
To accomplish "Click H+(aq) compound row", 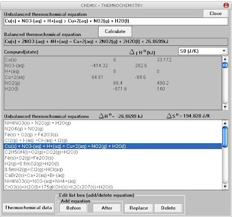I will [113, 71].
